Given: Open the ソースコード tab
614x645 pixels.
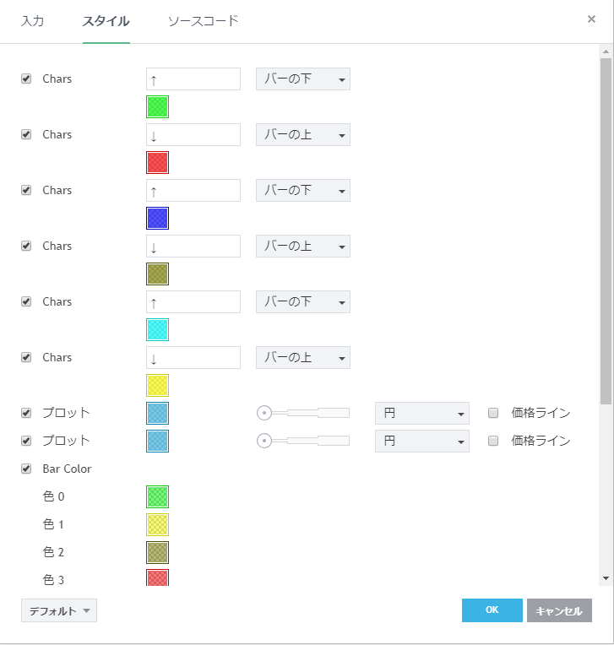Looking at the screenshot, I should point(203,21).
